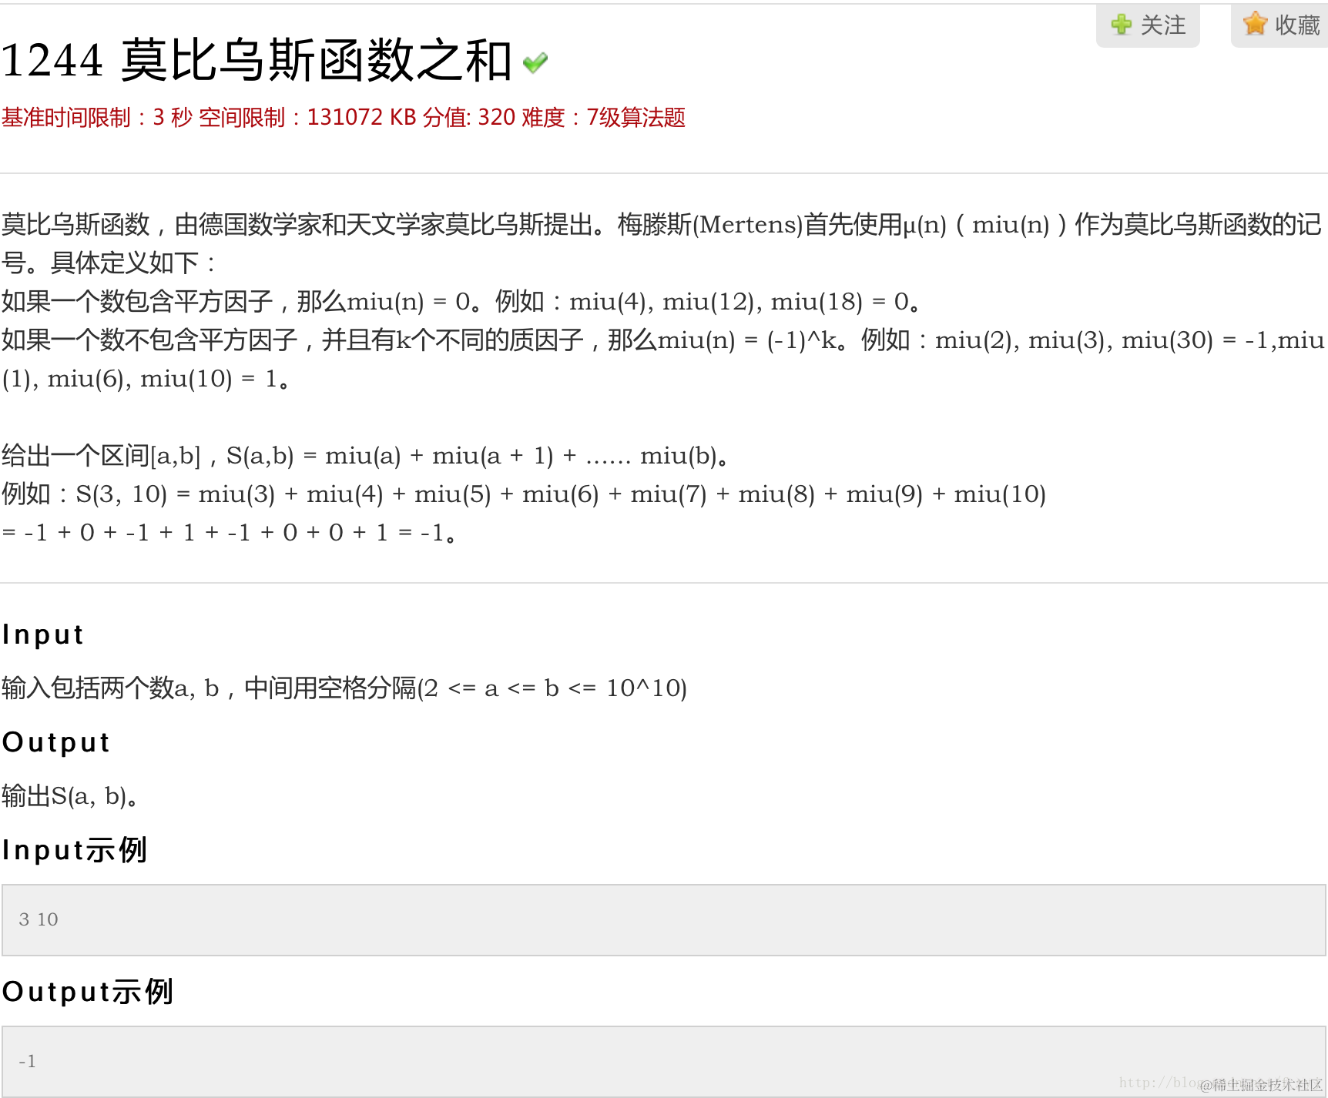Click the red limits line starting 基准时间限制

coord(344,118)
